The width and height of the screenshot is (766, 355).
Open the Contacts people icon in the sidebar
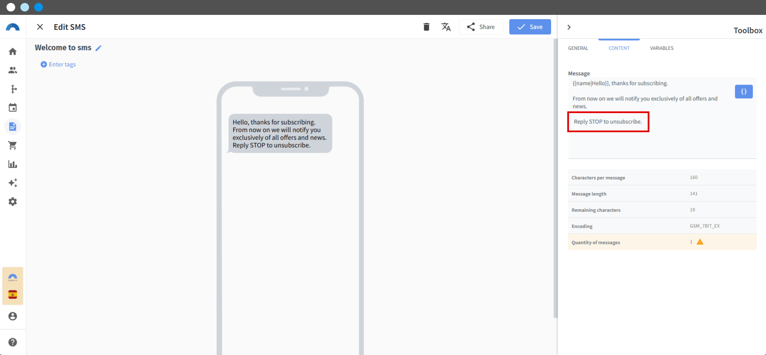click(13, 70)
